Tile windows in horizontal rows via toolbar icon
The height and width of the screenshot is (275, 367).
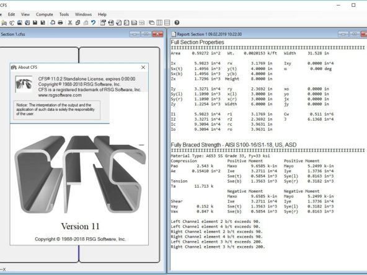[x=167, y=23]
